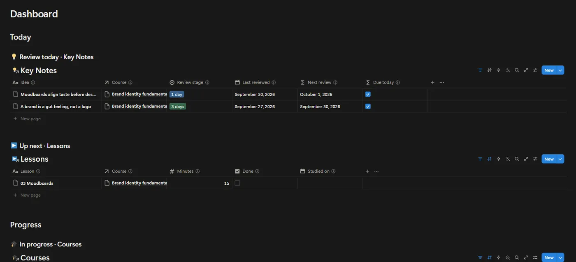Open search icon in Key Notes toolbar
Viewport: 576px width, 262px height.
pyautogui.click(x=517, y=70)
